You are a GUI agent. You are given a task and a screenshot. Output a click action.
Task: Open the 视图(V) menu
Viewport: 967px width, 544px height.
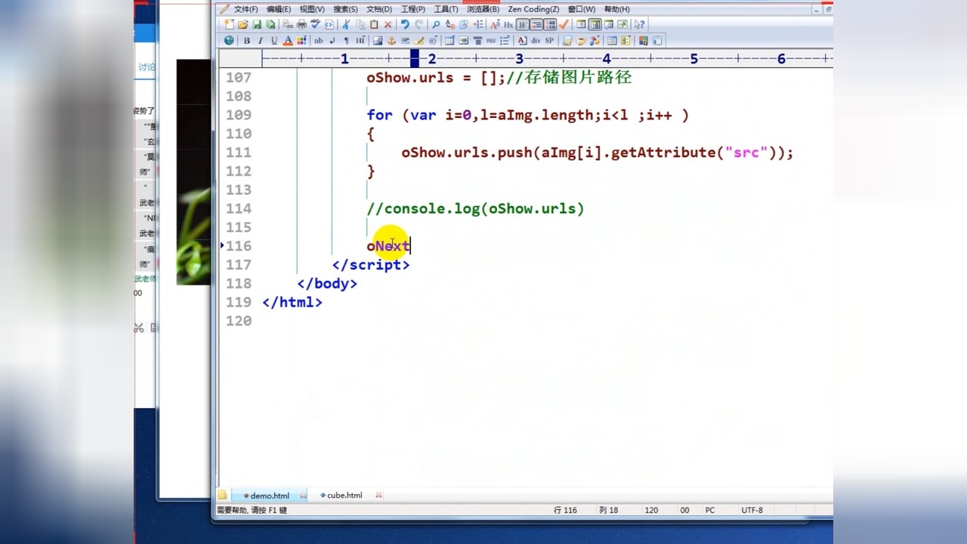(x=311, y=9)
